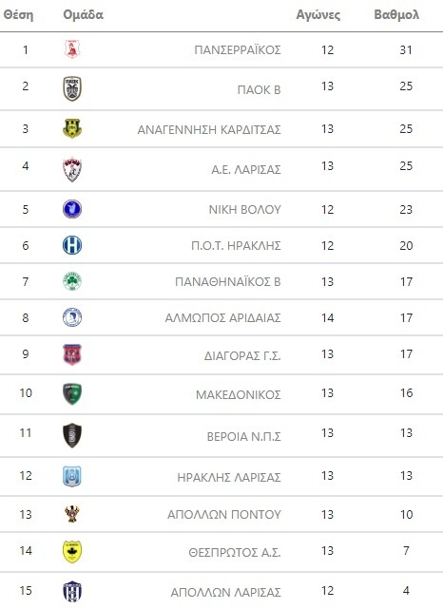
Task: Click the Θεσπρωτός Α.Σ. yellow crest
Action: coord(72,551)
